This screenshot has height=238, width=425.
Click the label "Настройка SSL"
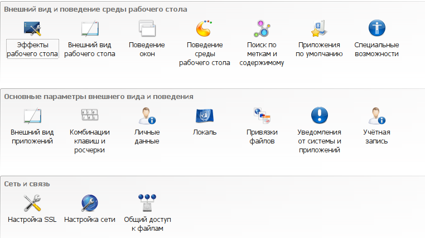point(32,219)
